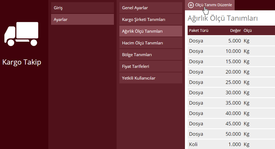Open Fiyat Tarifeleri
The height and width of the screenshot is (149, 275).
pos(151,66)
